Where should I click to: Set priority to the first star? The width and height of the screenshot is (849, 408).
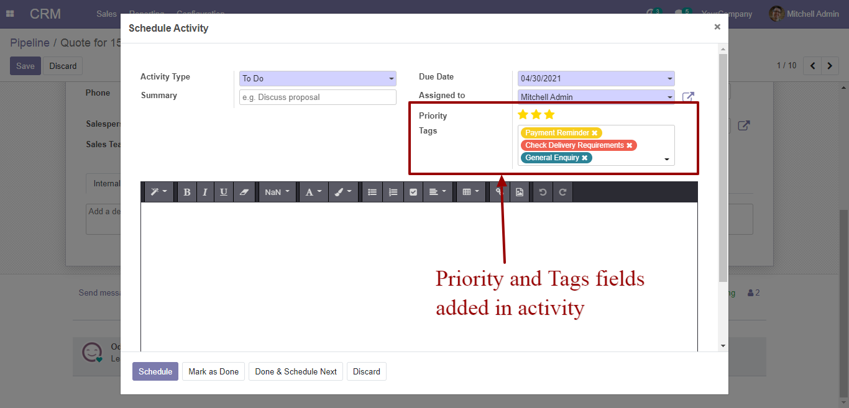pos(523,114)
